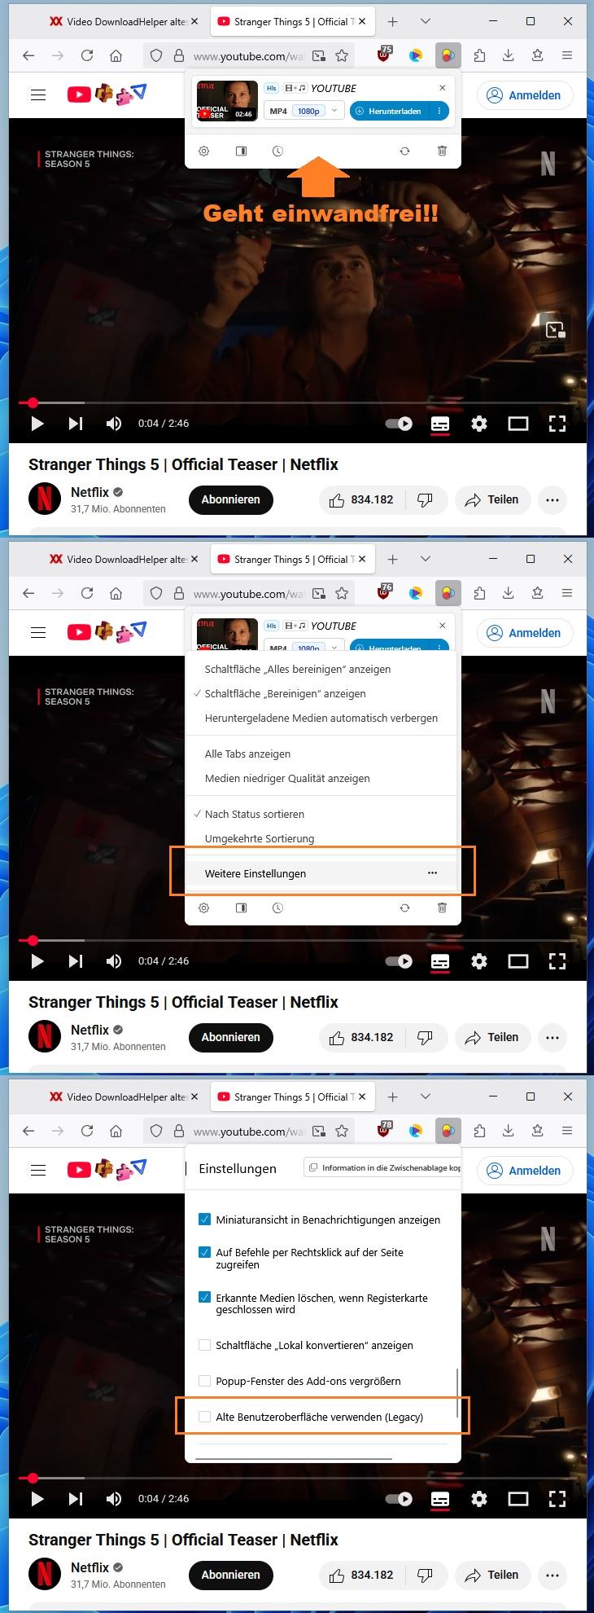
Task: Select Medien niedriger Qualität anzeigen
Action: pos(321,778)
